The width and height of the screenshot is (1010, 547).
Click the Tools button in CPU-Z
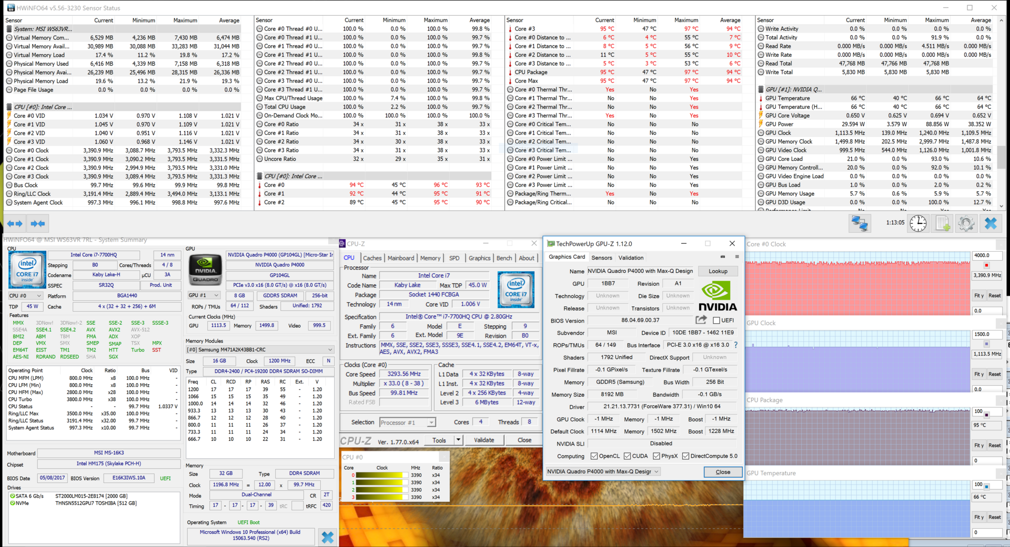pyautogui.click(x=439, y=440)
